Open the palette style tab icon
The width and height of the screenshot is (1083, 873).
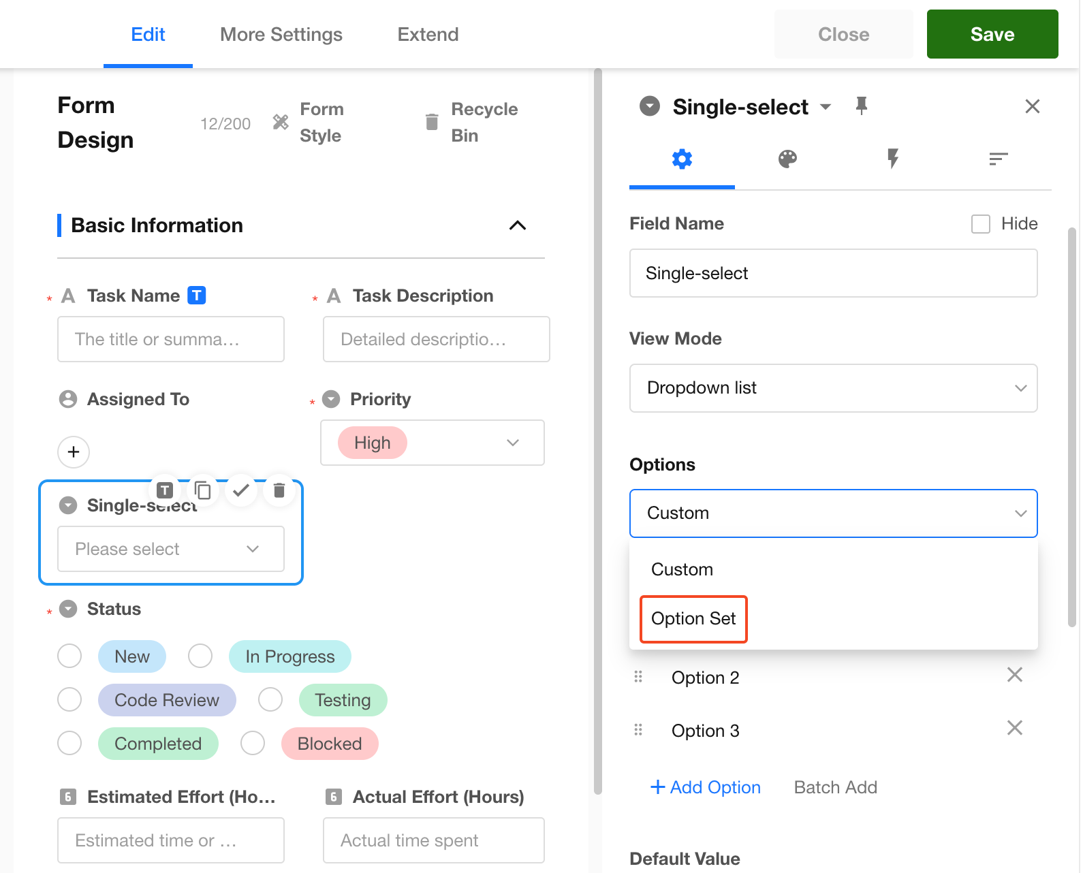[x=787, y=159]
